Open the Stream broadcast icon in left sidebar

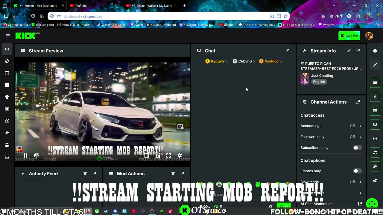[x=7, y=49]
